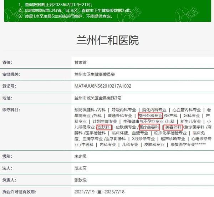Select the validity period 2021/7/19 -至- 2025/7/18

(x=100, y=192)
